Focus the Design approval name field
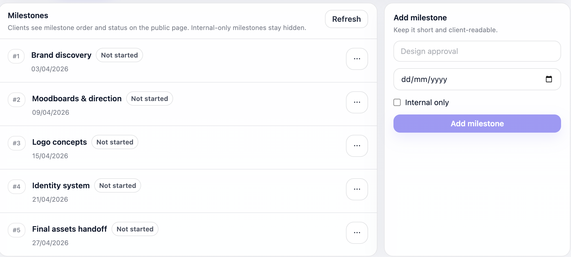 click(477, 51)
